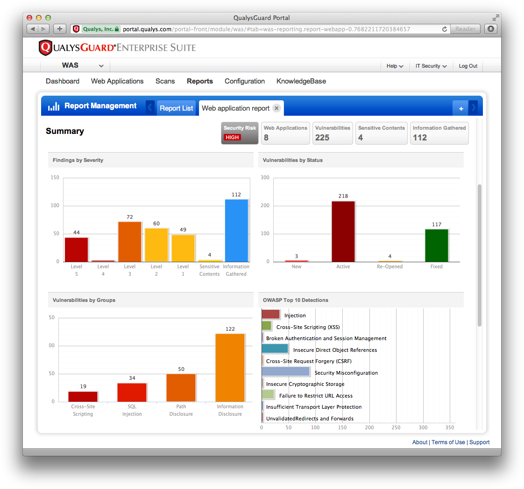The height and width of the screenshot is (489, 524).
Task: Click the Security Misconfiguration bar
Action: (x=286, y=371)
